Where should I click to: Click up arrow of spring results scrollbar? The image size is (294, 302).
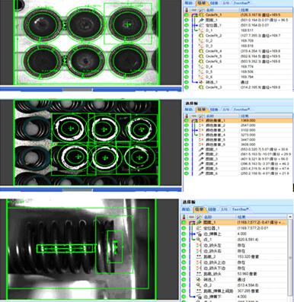point(290,217)
